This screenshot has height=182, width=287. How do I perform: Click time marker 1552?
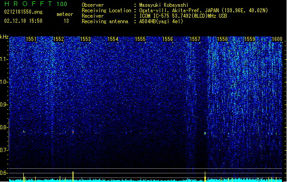coord(58,39)
